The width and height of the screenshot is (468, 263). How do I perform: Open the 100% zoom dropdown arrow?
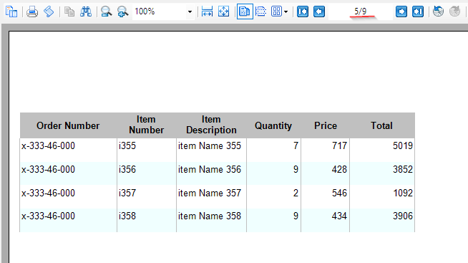pyautogui.click(x=190, y=12)
